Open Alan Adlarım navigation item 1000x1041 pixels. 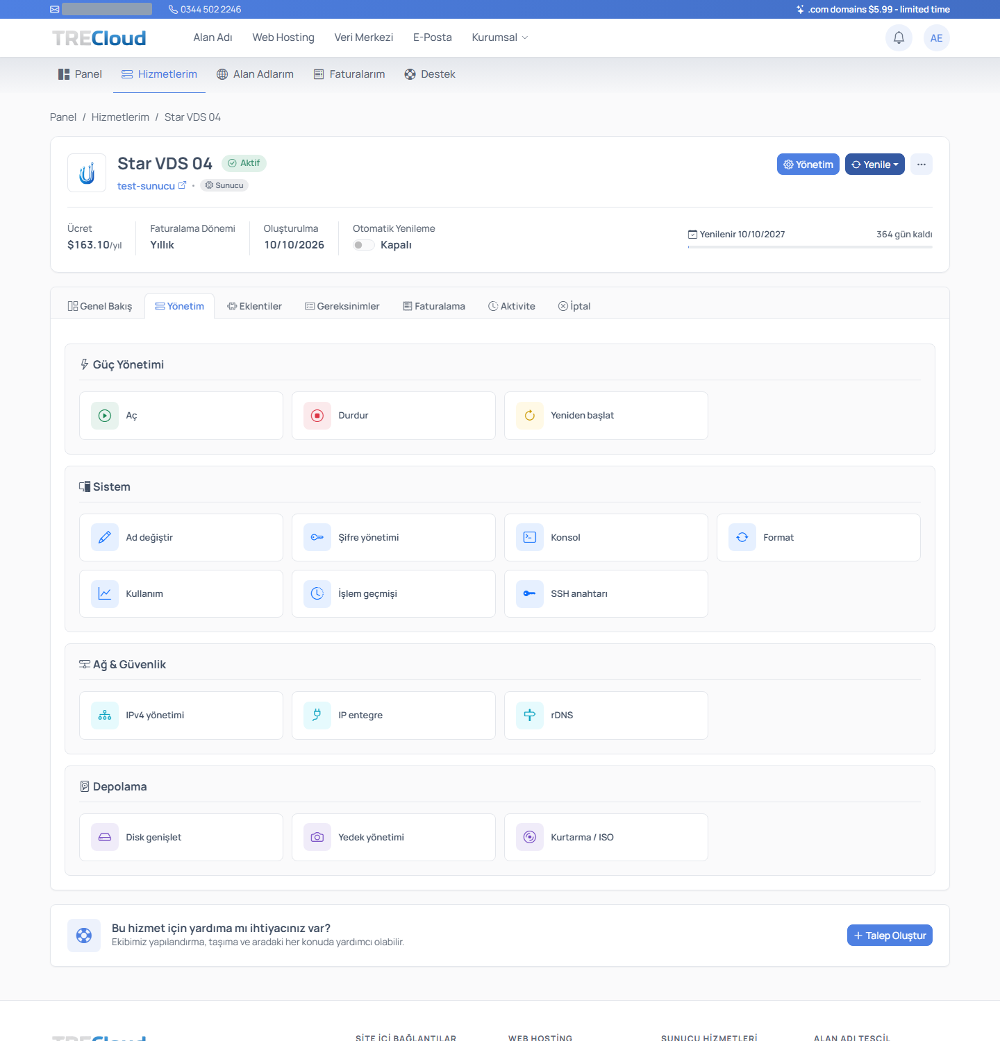[x=255, y=74]
